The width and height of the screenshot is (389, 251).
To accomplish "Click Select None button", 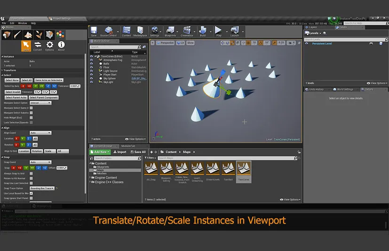I will (x=12, y=80).
